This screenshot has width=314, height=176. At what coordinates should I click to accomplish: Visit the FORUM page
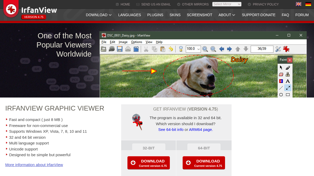coord(302,15)
